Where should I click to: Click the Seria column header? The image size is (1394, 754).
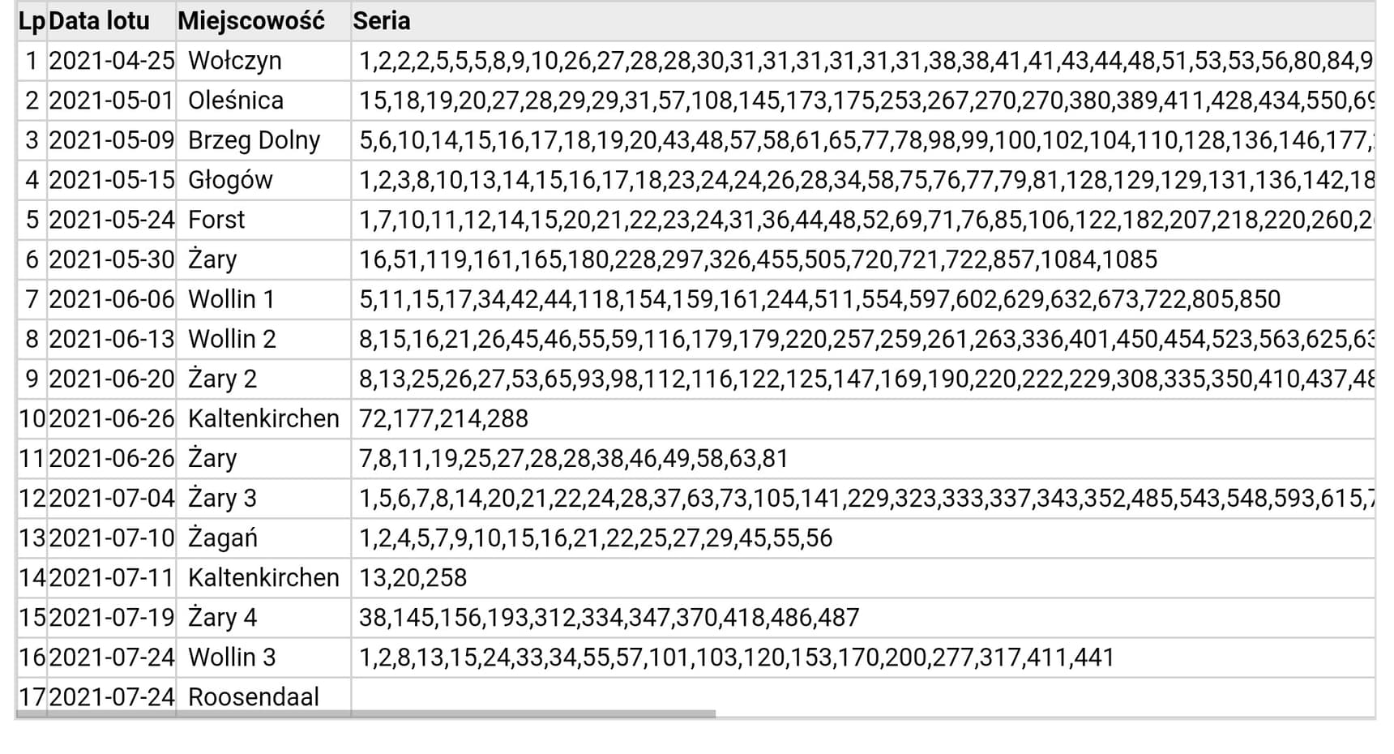pos(381,21)
